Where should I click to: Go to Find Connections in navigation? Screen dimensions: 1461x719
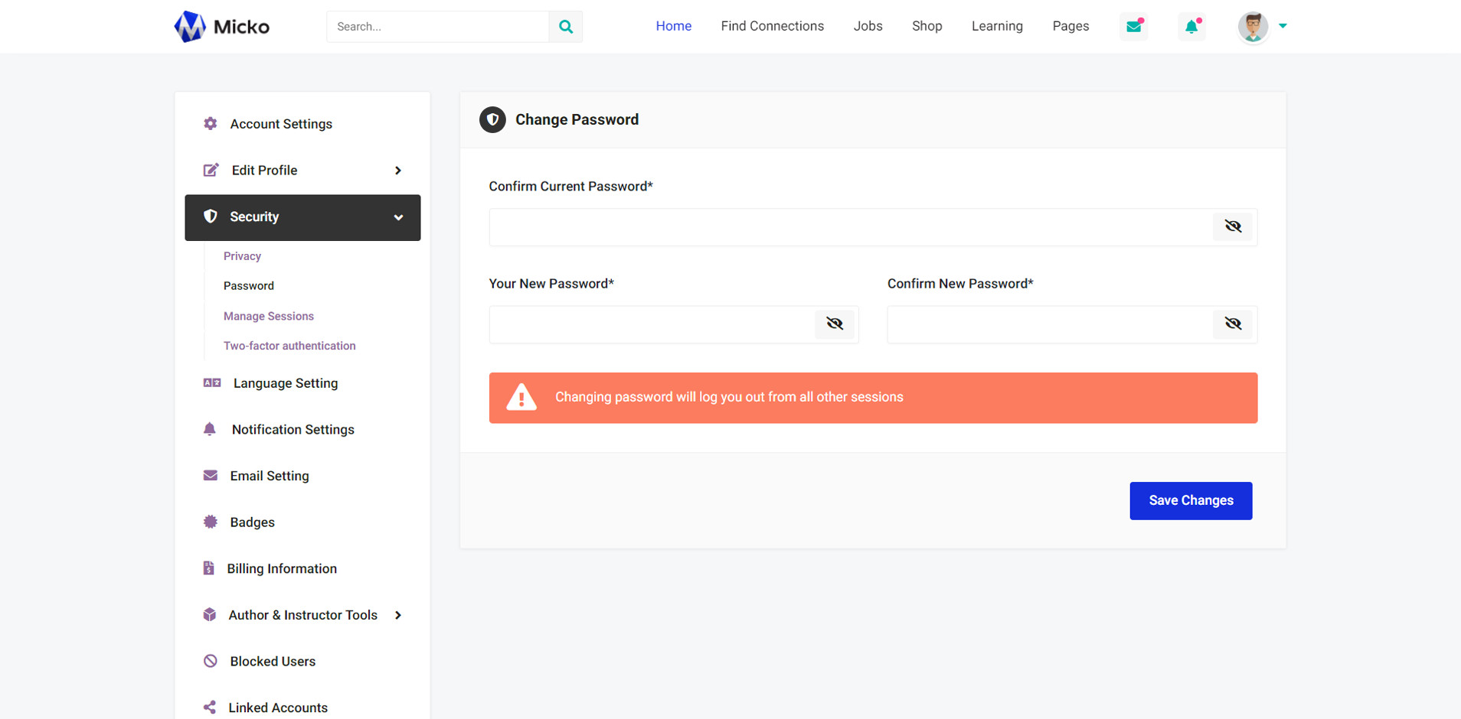coord(772,26)
